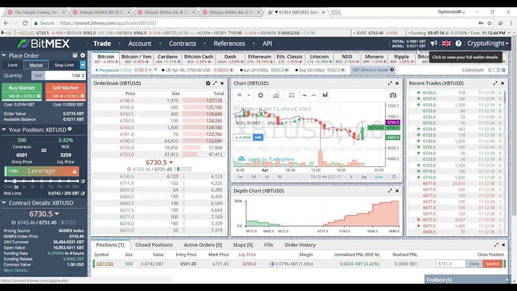Open chart indicators button
This screenshot has height=291, width=517.
click(276, 95)
